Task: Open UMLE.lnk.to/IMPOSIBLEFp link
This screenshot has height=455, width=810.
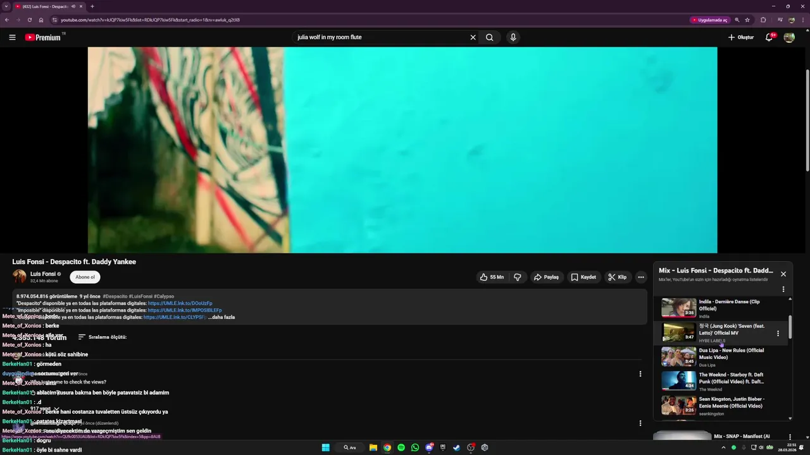Action: (x=185, y=310)
